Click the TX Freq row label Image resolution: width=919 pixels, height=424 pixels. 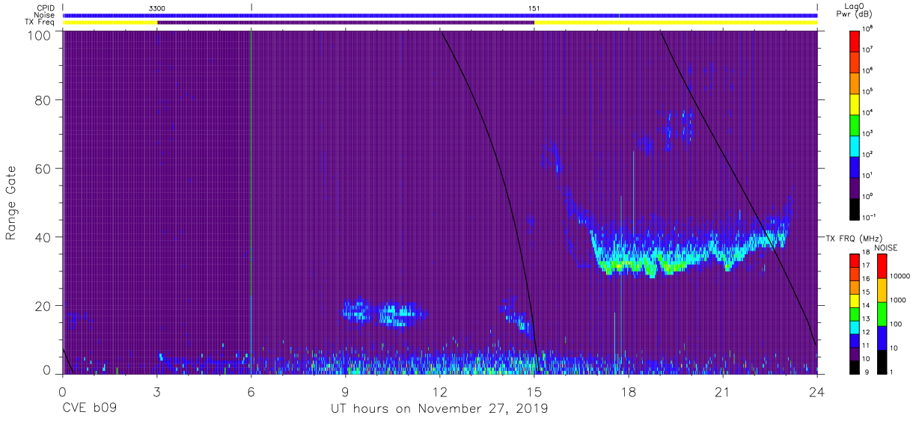(x=40, y=22)
